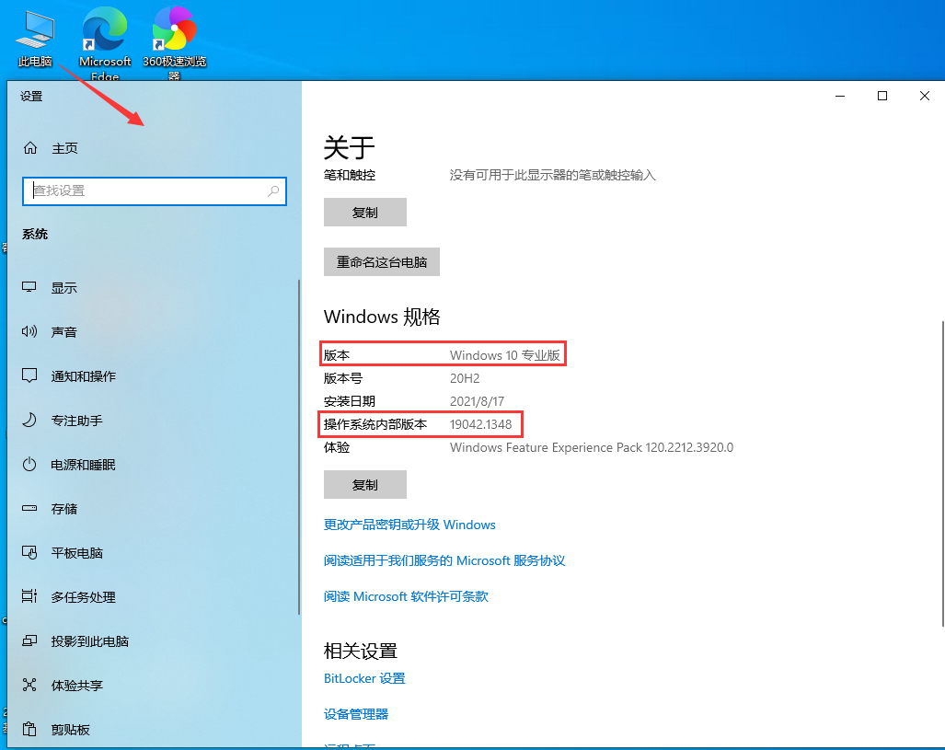Click the OS build 19042.1348 value
The width and height of the screenshot is (945, 750).
click(481, 424)
